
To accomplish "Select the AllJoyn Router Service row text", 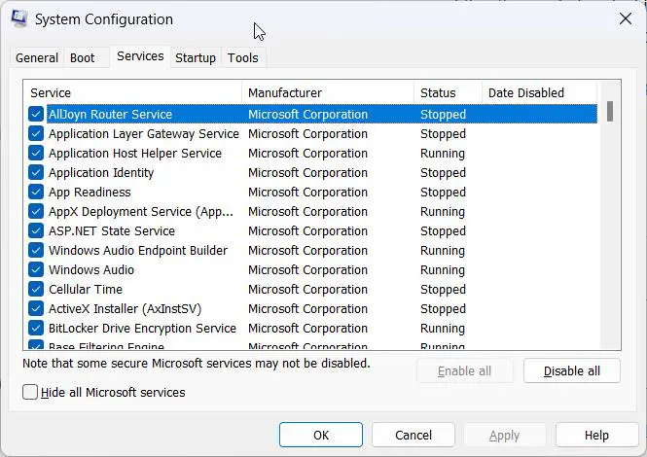I will 111,114.
